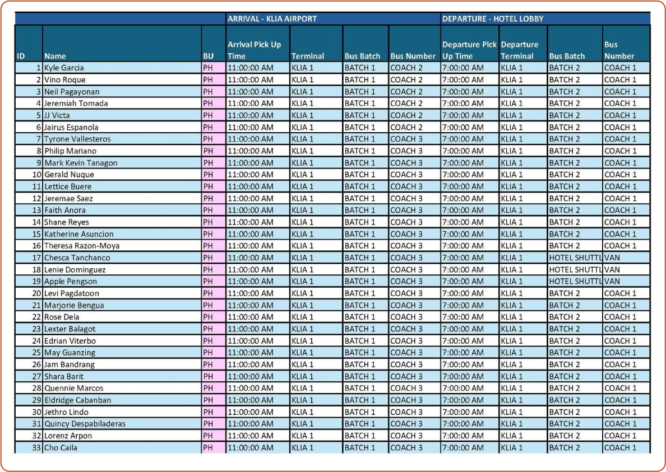Viewport: 666px width, 472px height.
Task: Select the Quincy Despabiladeras name cell
Action: click(x=122, y=424)
